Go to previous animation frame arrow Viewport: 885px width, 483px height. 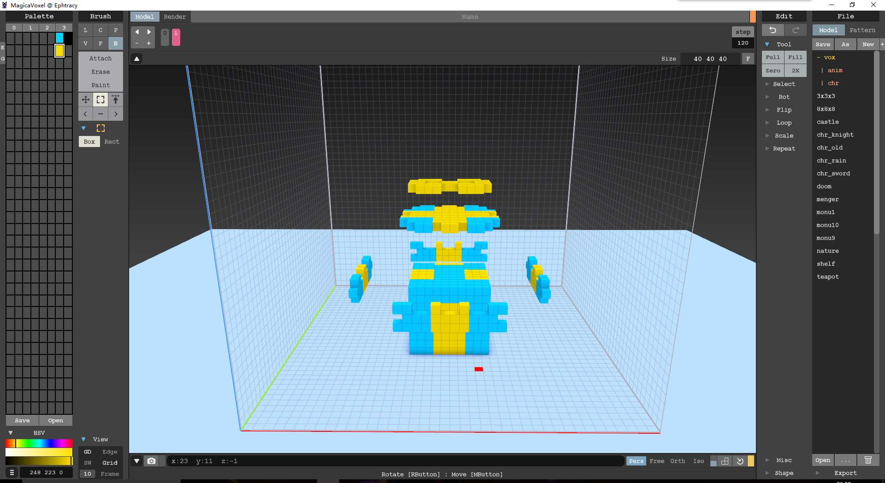click(137, 32)
